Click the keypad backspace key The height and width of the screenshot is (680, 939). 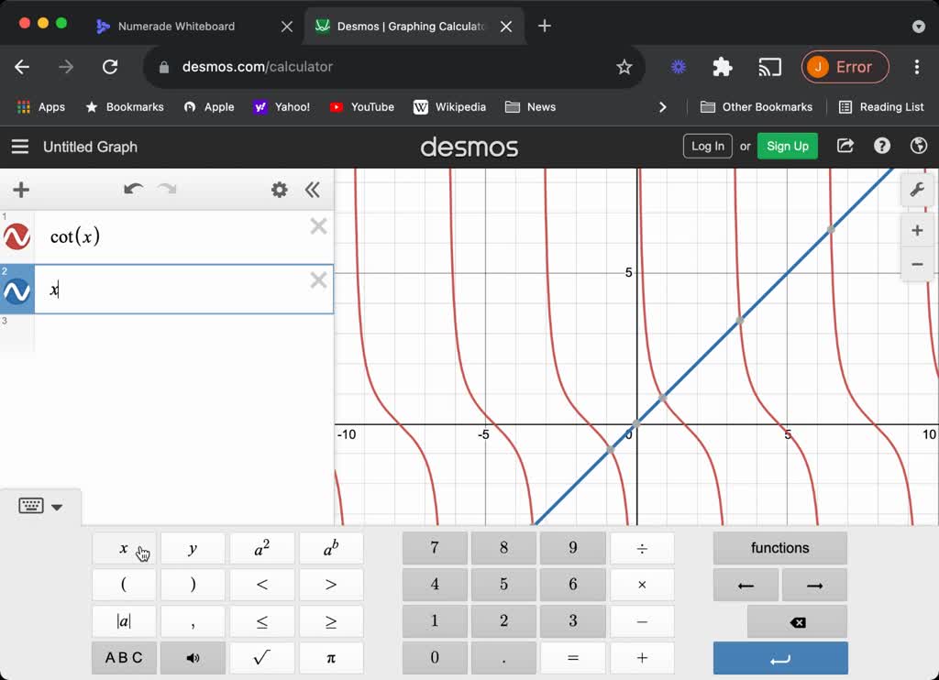point(797,621)
